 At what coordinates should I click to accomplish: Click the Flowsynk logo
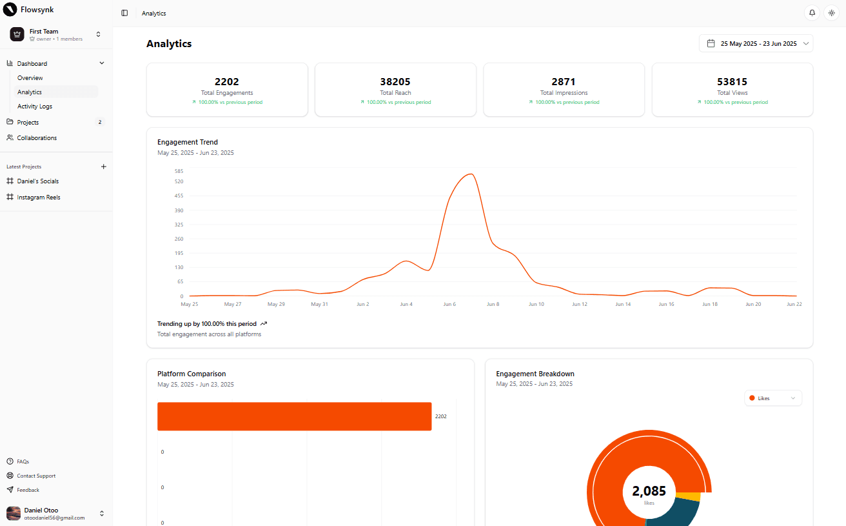click(9, 9)
